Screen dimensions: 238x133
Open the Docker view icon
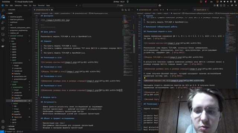(3, 46)
